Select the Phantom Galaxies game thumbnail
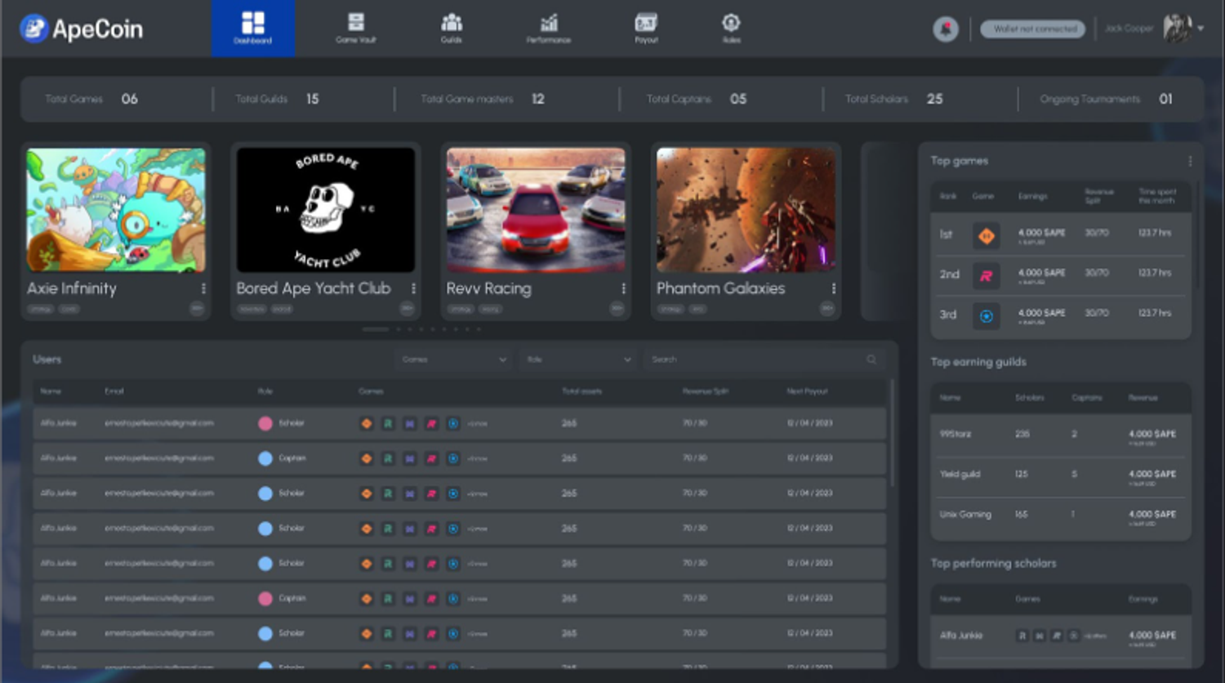Viewport: 1225px width, 683px height. click(x=746, y=210)
